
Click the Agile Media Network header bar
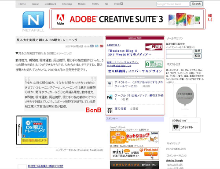click(135, 77)
